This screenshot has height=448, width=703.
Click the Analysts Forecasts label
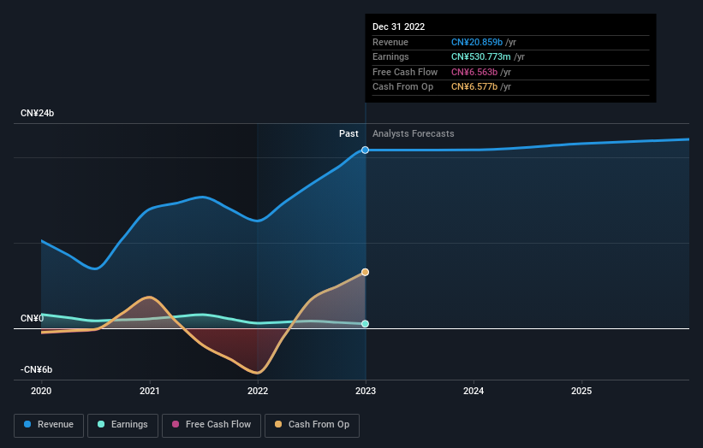click(x=413, y=133)
